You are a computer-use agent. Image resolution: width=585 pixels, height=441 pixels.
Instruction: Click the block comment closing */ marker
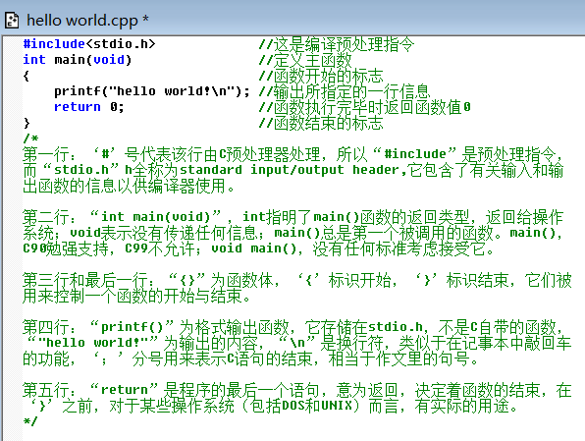pos(30,421)
